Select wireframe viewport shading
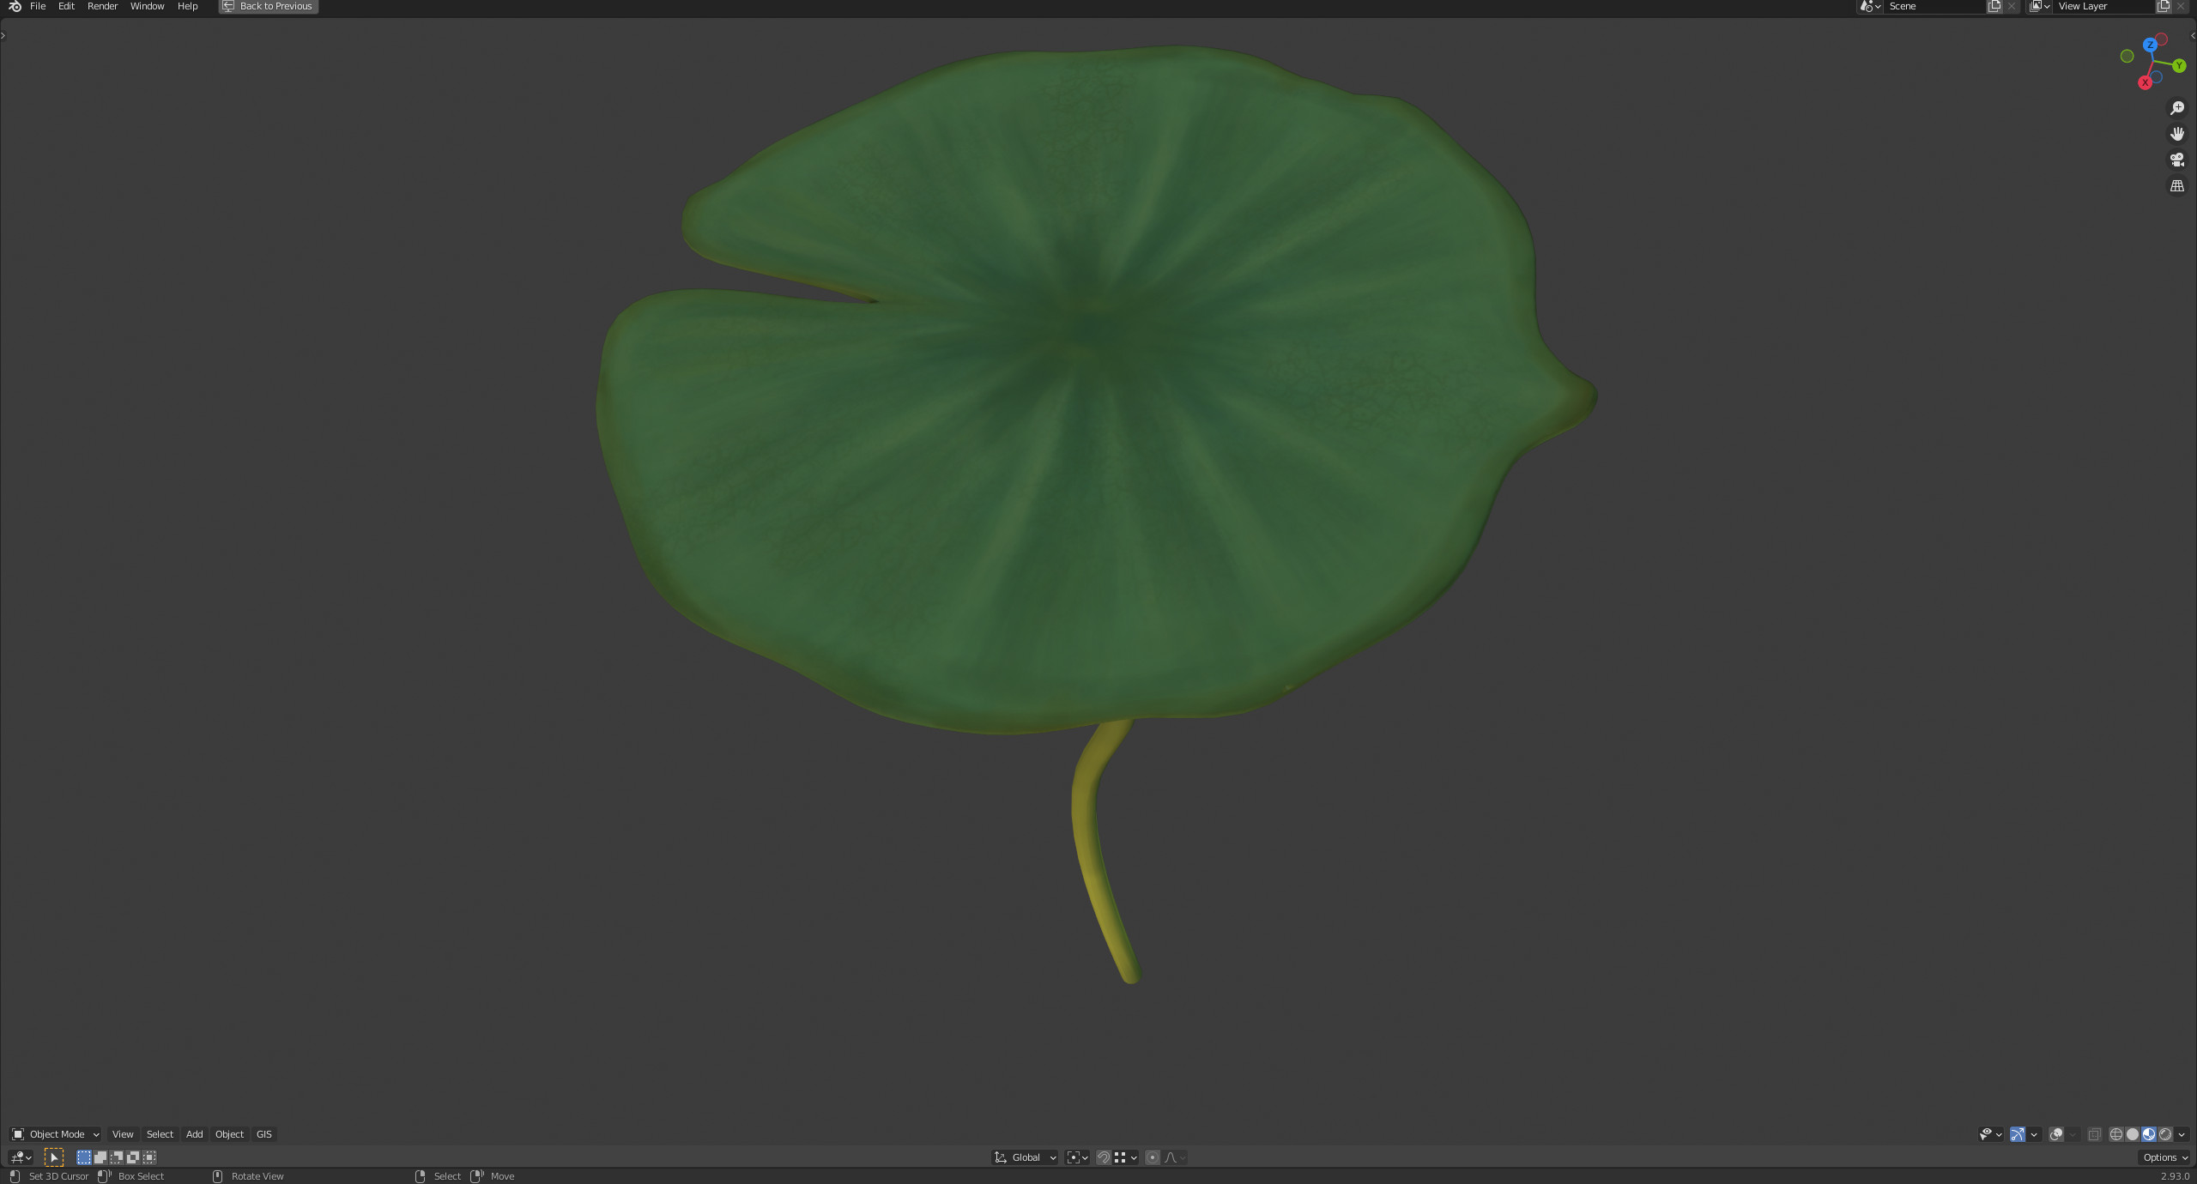Screen dimensions: 2197x1184 click(x=2116, y=1134)
